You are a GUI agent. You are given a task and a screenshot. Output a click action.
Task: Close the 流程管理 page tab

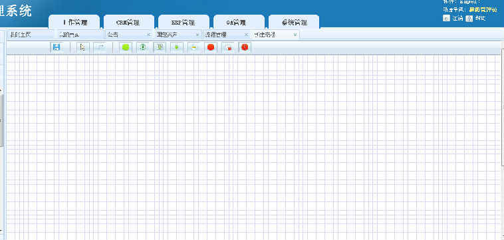point(246,35)
